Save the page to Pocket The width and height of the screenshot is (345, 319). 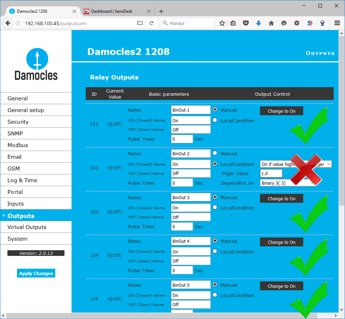[x=246, y=23]
